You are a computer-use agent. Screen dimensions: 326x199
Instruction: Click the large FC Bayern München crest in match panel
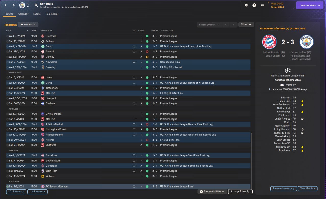click(269, 42)
